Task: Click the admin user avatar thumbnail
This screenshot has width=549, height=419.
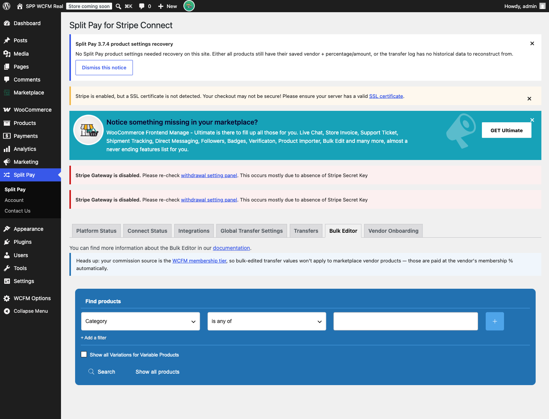Action: [x=543, y=6]
